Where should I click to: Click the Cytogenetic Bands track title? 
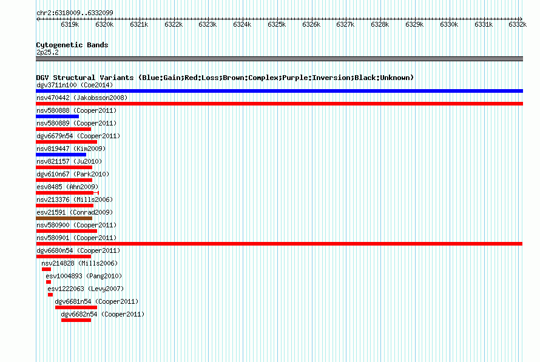tap(72, 45)
